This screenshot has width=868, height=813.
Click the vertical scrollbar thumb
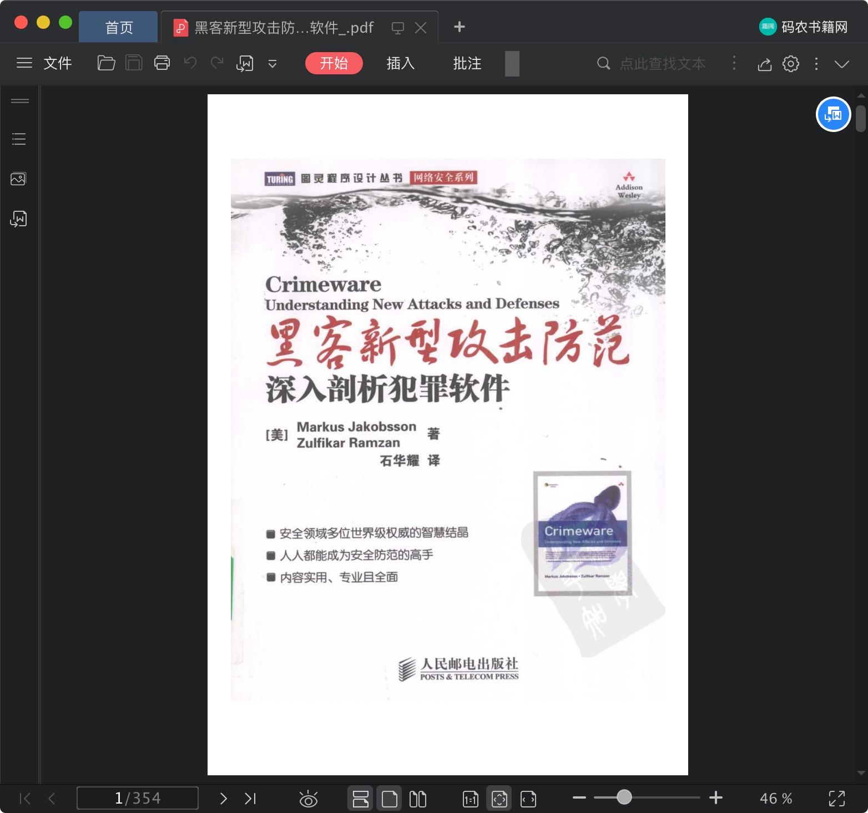pyautogui.click(x=861, y=119)
